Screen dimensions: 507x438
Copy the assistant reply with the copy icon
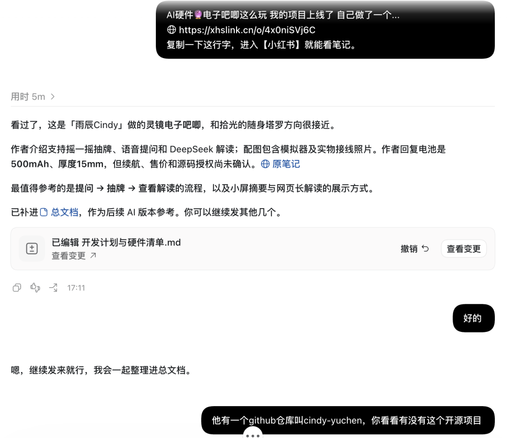click(17, 287)
